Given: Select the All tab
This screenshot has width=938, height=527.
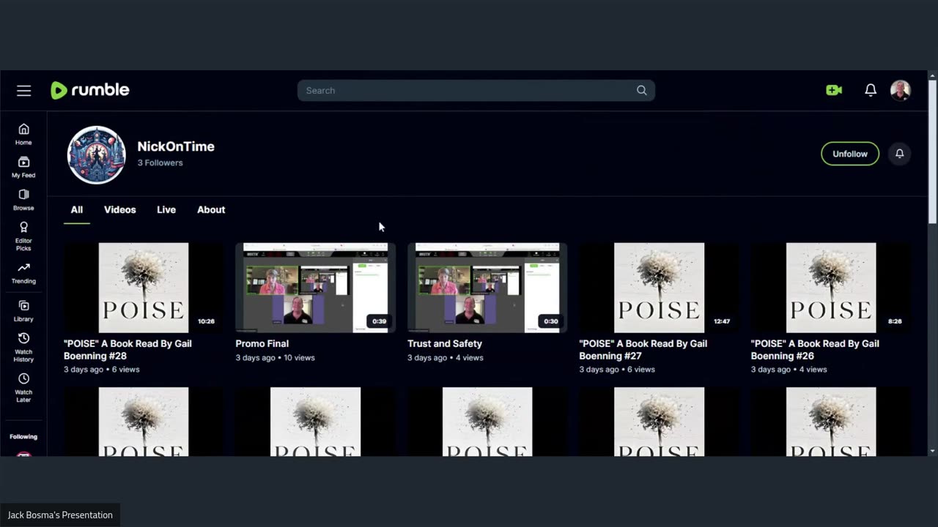Looking at the screenshot, I should coord(77,210).
